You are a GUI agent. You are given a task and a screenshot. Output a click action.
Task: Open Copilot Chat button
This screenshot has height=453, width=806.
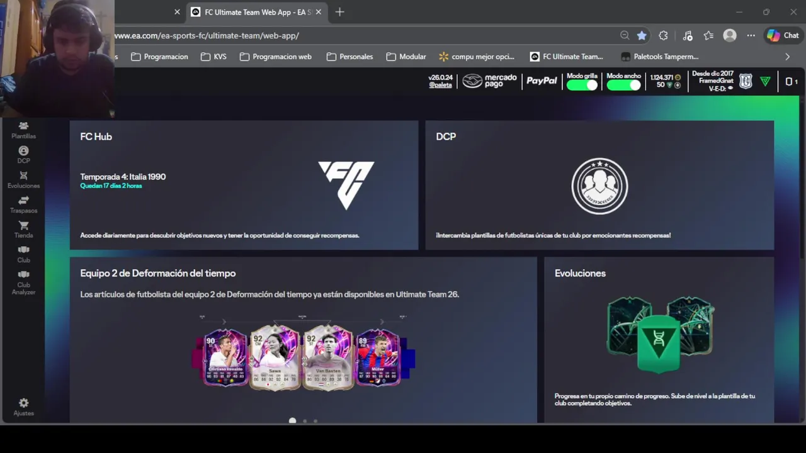(783, 36)
